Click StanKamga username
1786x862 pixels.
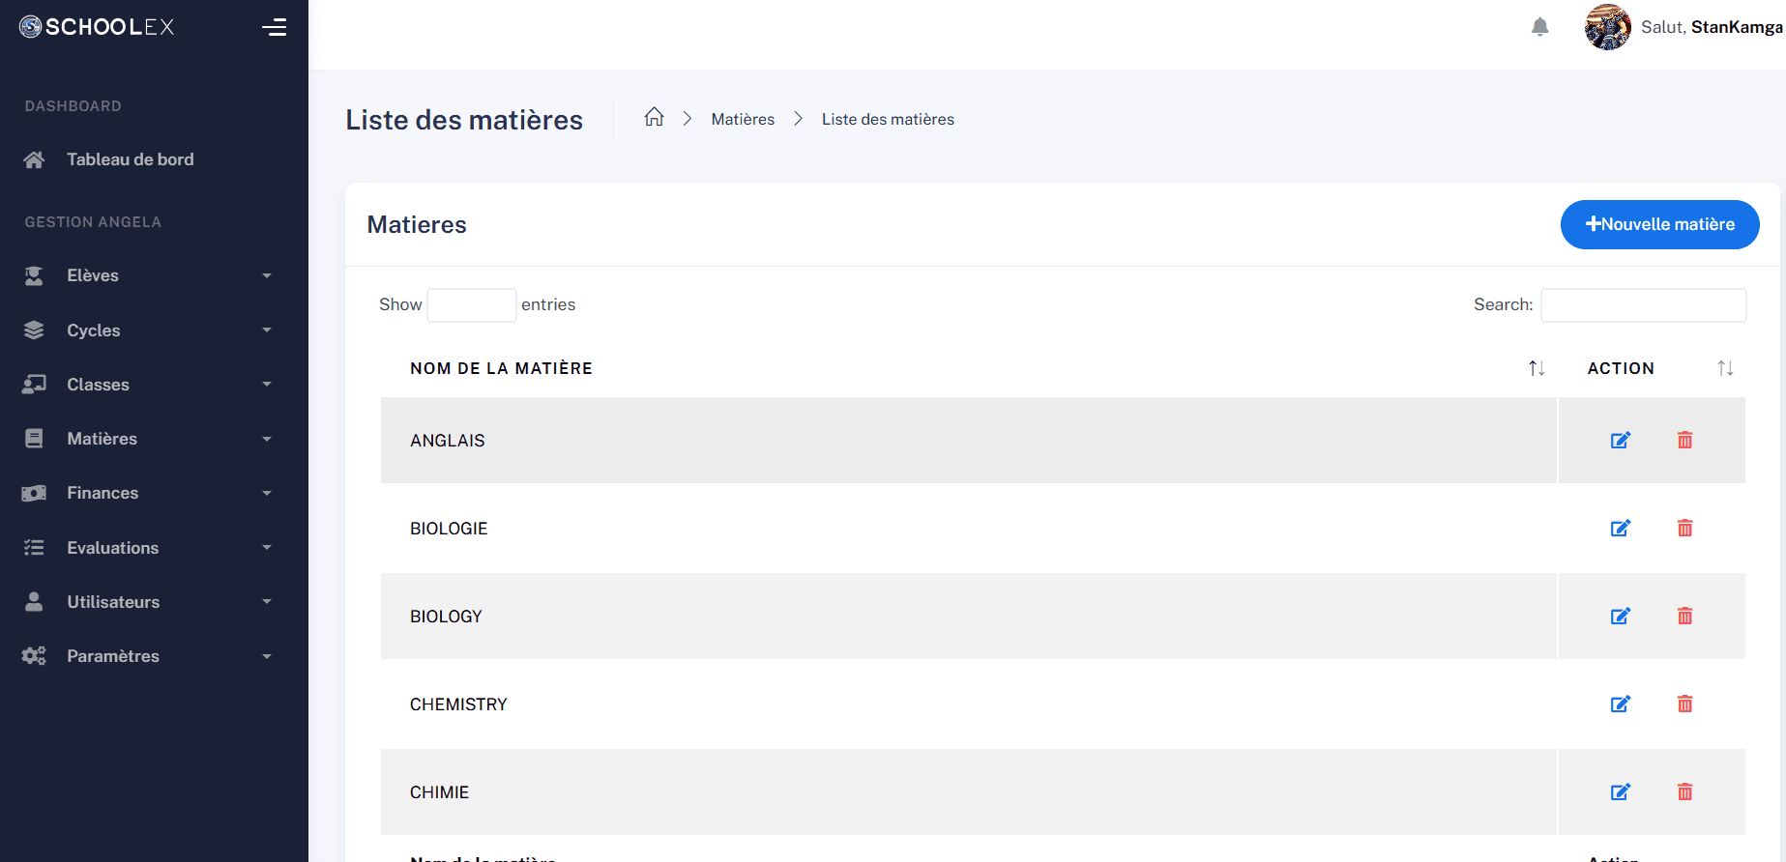1737,27
